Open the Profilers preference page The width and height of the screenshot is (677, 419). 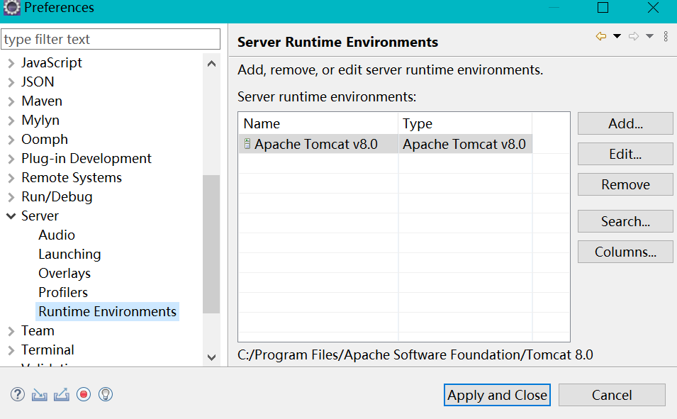[x=63, y=292]
